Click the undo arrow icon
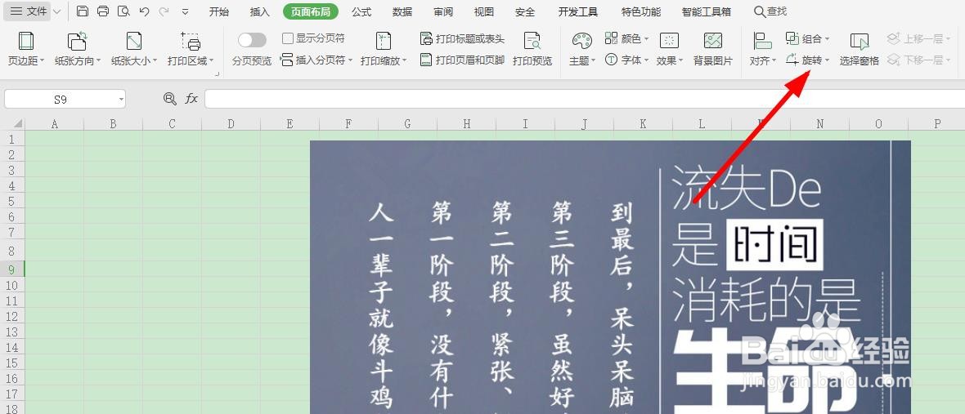Viewport: 965px width, 414px height. click(x=144, y=11)
